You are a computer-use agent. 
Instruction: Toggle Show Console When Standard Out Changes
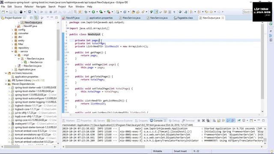click(228, 121)
